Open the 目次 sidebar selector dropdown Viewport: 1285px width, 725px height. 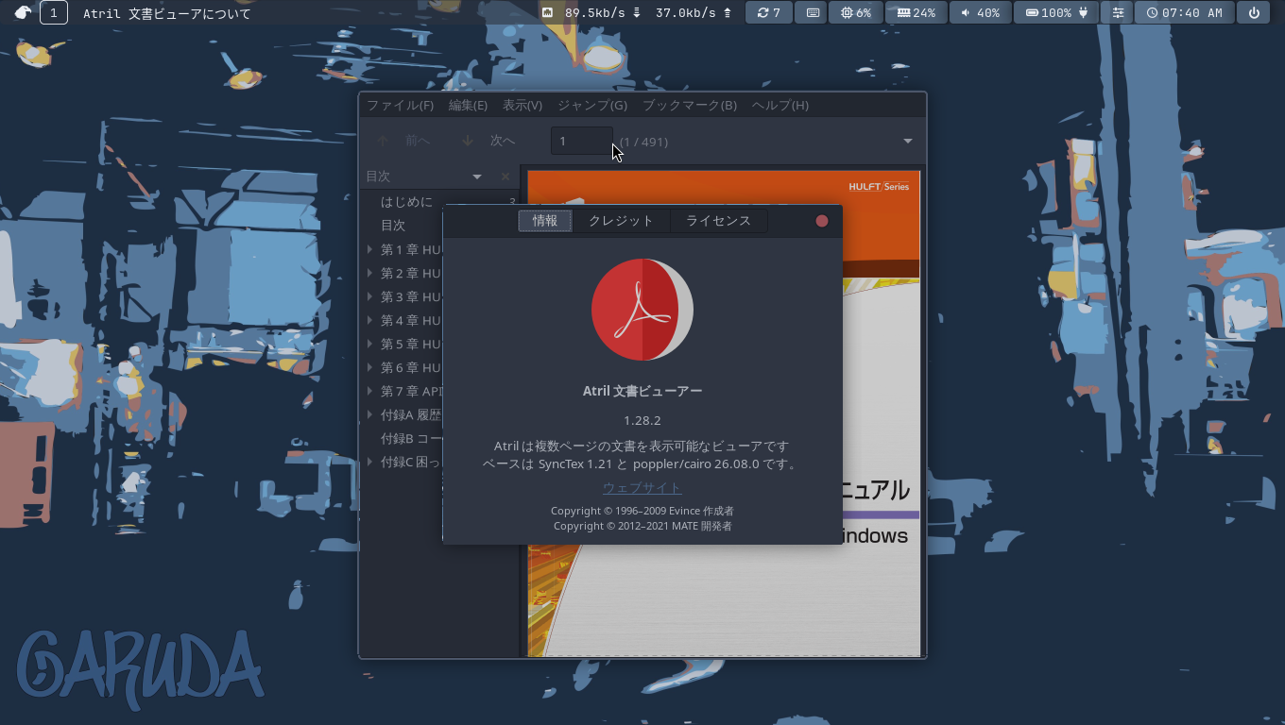477,177
